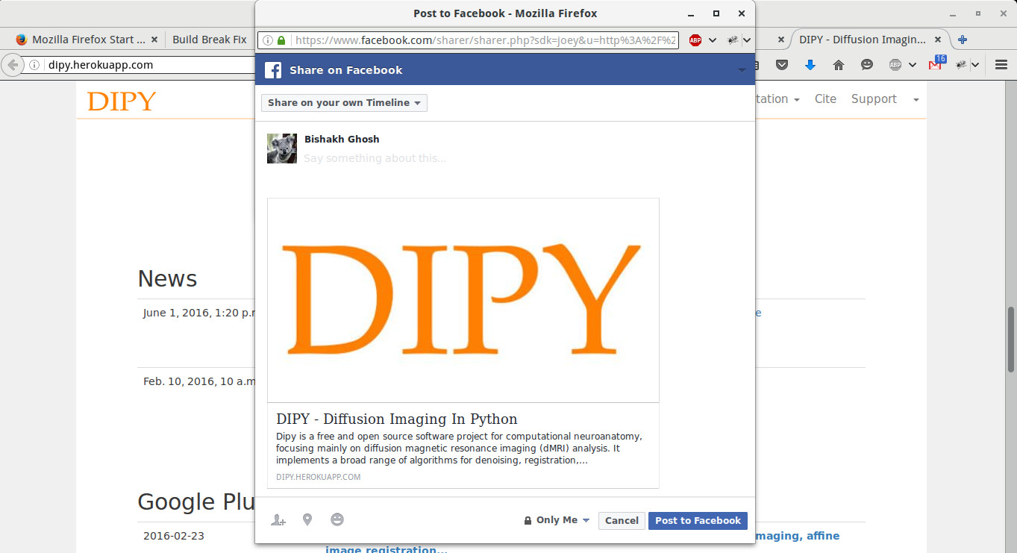Click Pocket icon in main toolbar

tap(782, 65)
